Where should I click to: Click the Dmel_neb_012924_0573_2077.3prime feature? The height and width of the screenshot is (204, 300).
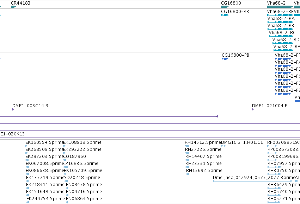(253, 181)
